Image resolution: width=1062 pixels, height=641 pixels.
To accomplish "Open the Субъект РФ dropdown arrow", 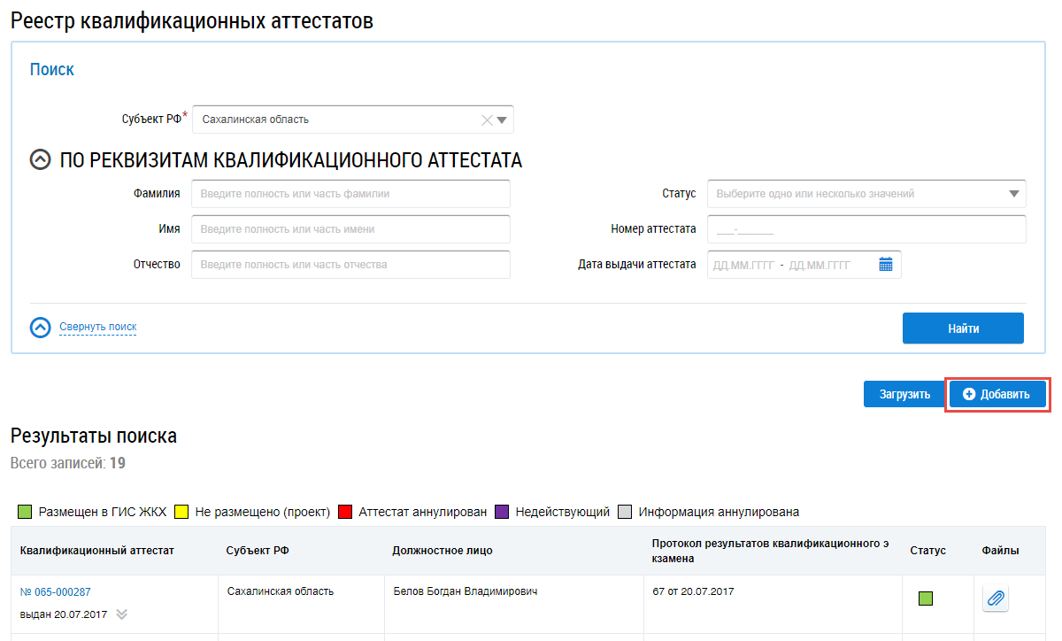I will (502, 120).
